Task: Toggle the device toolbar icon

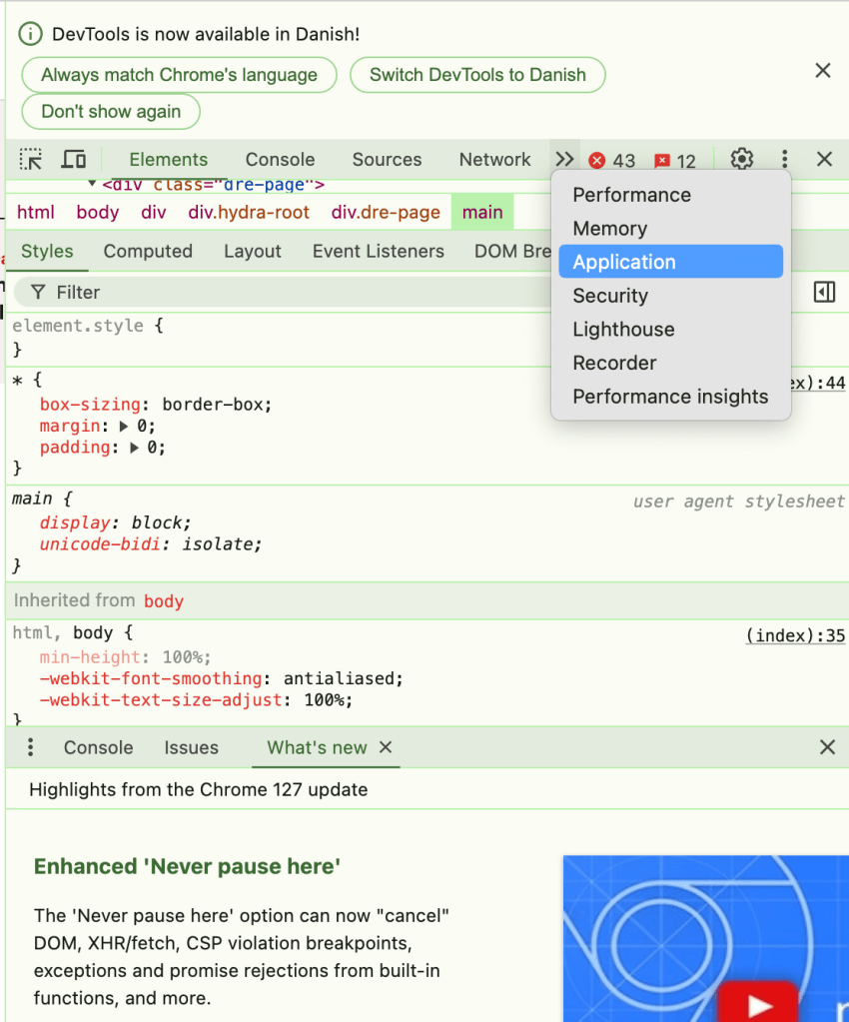Action: [74, 160]
